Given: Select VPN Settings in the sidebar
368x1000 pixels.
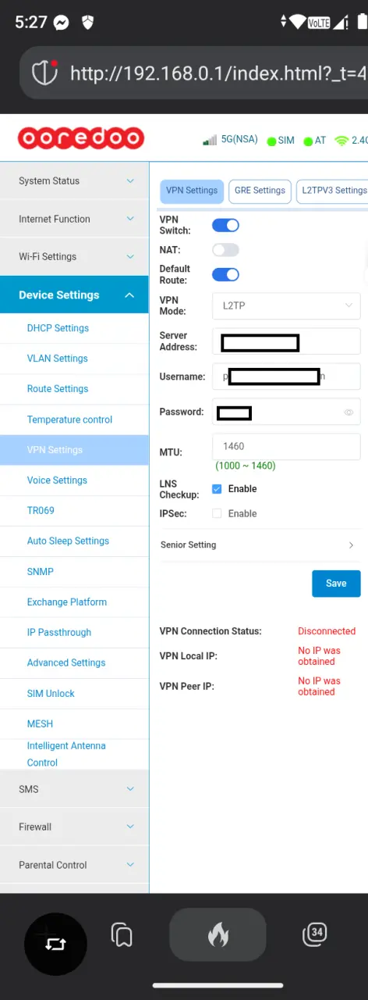Looking at the screenshot, I should (74, 450).
